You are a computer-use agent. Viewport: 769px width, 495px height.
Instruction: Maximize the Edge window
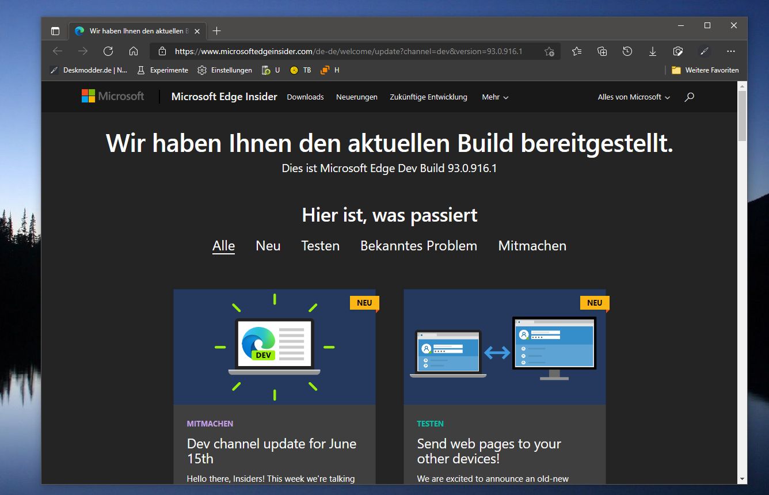[707, 25]
